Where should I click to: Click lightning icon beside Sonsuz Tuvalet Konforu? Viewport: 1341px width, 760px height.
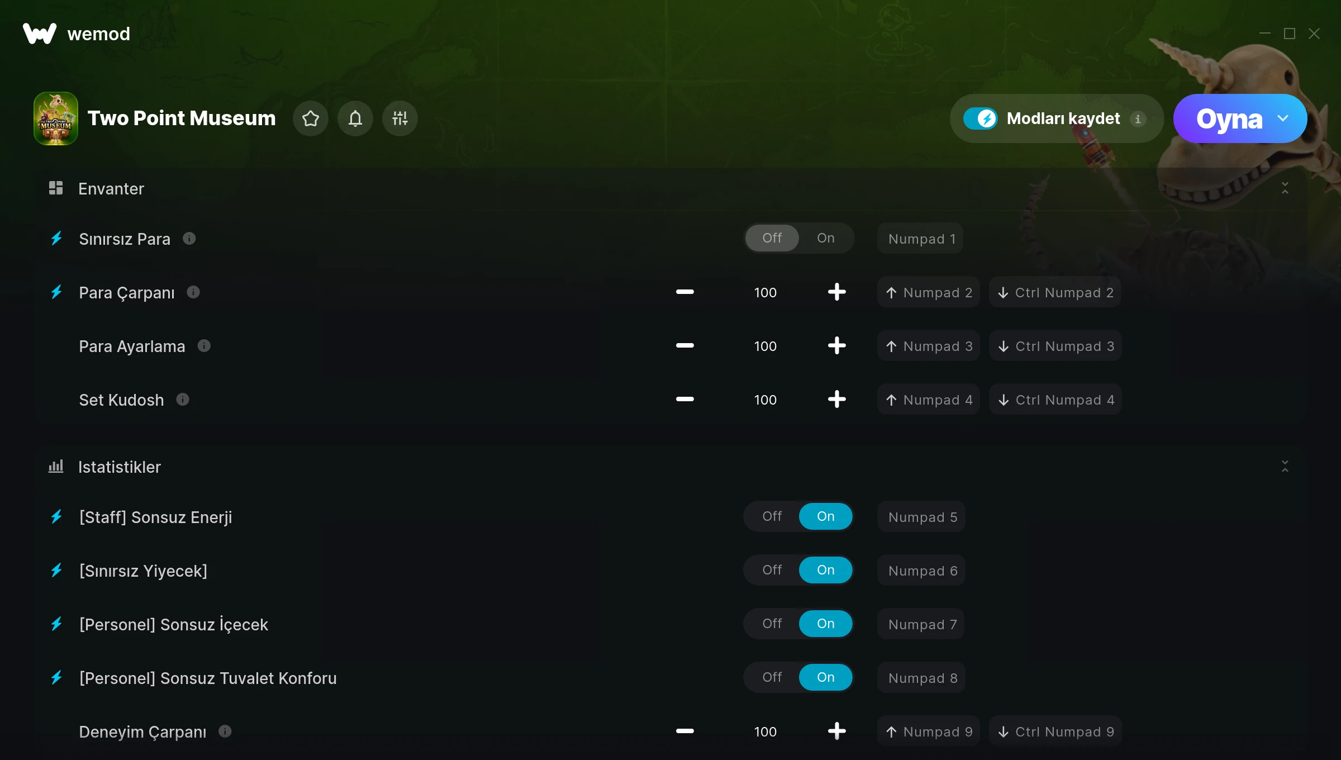click(x=56, y=678)
